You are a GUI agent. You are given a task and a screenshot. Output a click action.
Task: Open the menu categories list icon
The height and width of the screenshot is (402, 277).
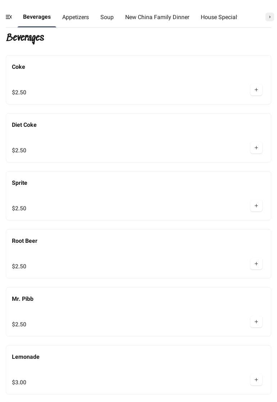(x=9, y=17)
